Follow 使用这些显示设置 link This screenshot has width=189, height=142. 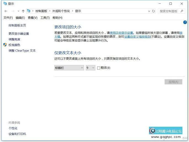121,33
